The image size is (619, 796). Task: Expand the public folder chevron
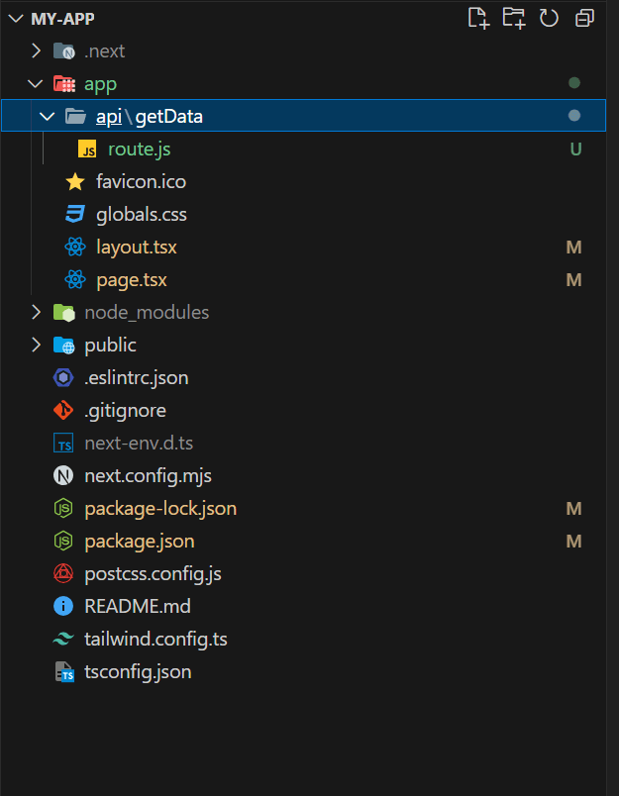click(x=36, y=346)
